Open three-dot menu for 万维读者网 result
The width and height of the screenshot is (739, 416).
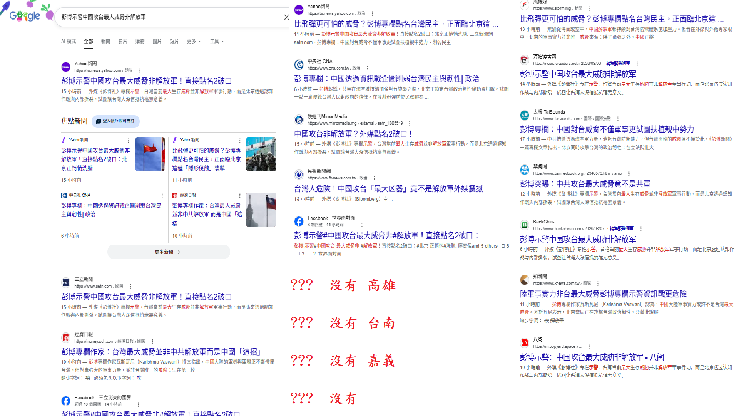tap(637, 64)
